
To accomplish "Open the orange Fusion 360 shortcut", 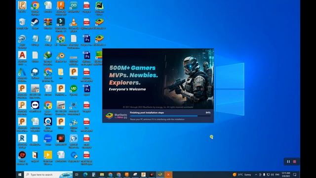I will tap(61, 8).
